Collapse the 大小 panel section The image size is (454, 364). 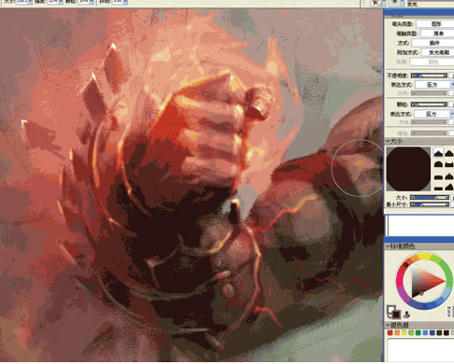pyautogui.click(x=388, y=141)
